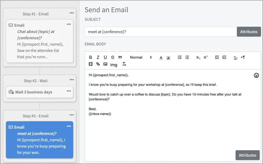Open options for the Step #1 email card
This screenshot has width=263, height=164.
coord(69,24)
